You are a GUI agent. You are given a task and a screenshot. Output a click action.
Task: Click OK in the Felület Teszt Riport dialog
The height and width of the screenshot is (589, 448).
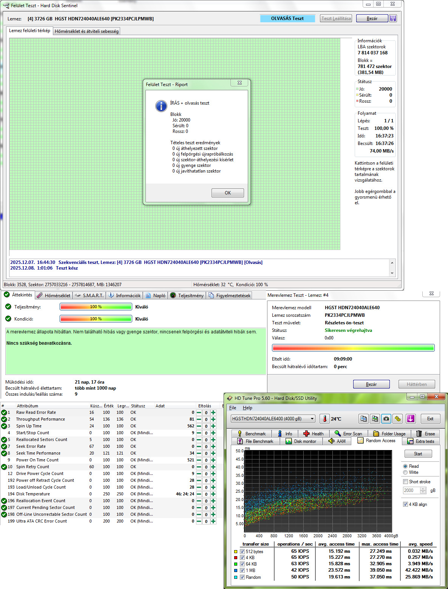228,193
